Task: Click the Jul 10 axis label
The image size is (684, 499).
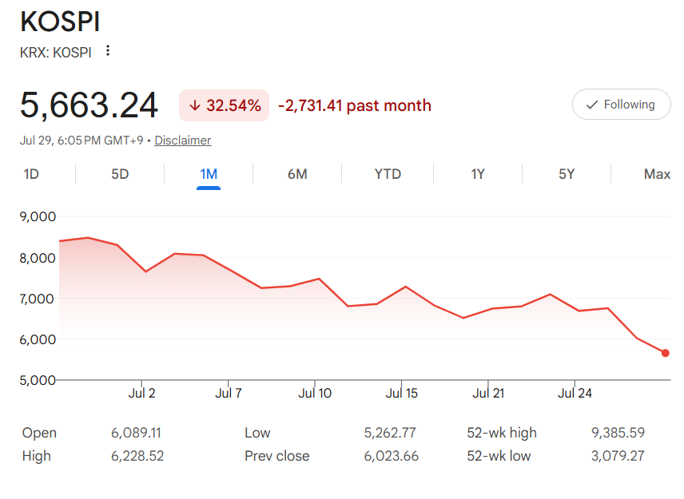Action: click(x=315, y=393)
